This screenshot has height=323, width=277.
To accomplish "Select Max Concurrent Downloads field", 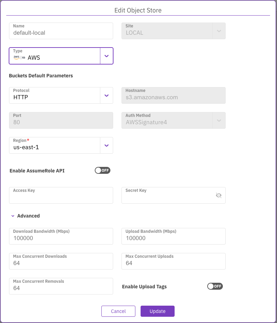I will pyautogui.click(x=61, y=263).
